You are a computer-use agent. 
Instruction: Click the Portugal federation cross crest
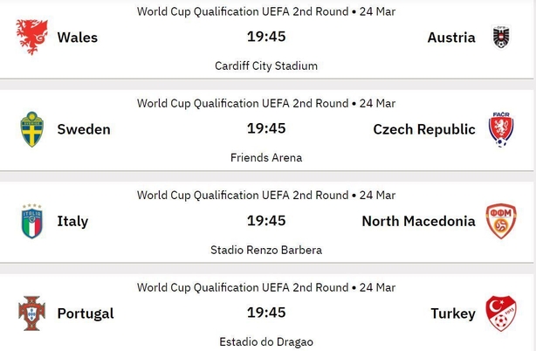(x=31, y=313)
